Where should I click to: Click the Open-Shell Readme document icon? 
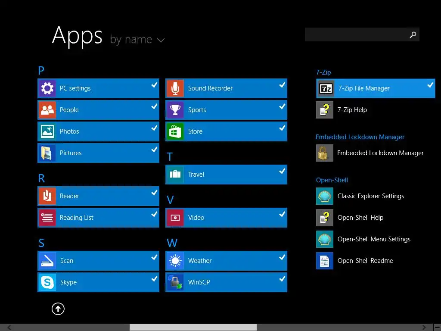coord(325,261)
